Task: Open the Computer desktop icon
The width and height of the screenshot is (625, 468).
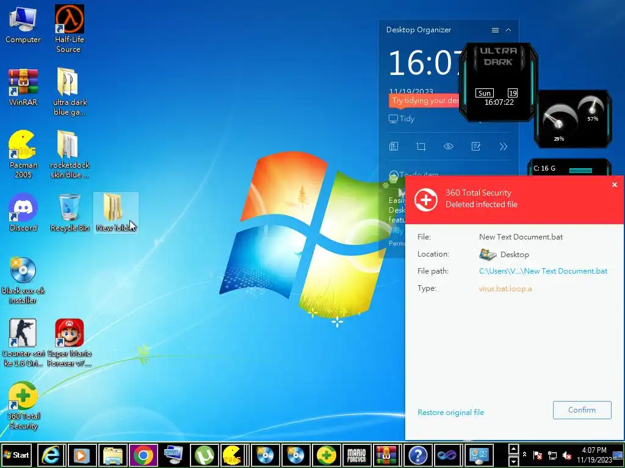Action: click(23, 24)
